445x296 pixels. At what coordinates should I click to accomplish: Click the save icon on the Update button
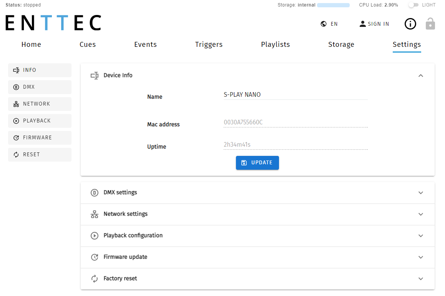tap(244, 163)
